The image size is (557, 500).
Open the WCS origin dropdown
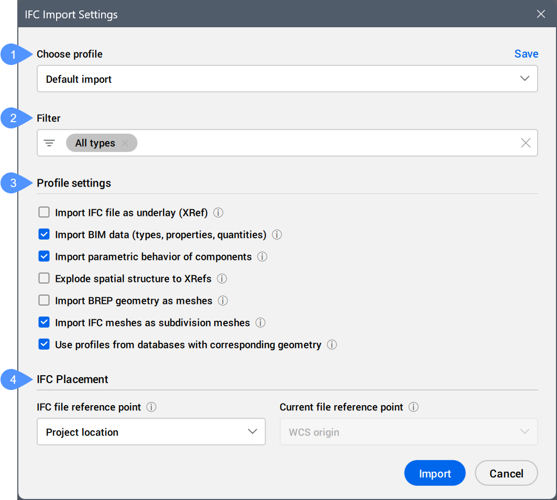(409, 432)
